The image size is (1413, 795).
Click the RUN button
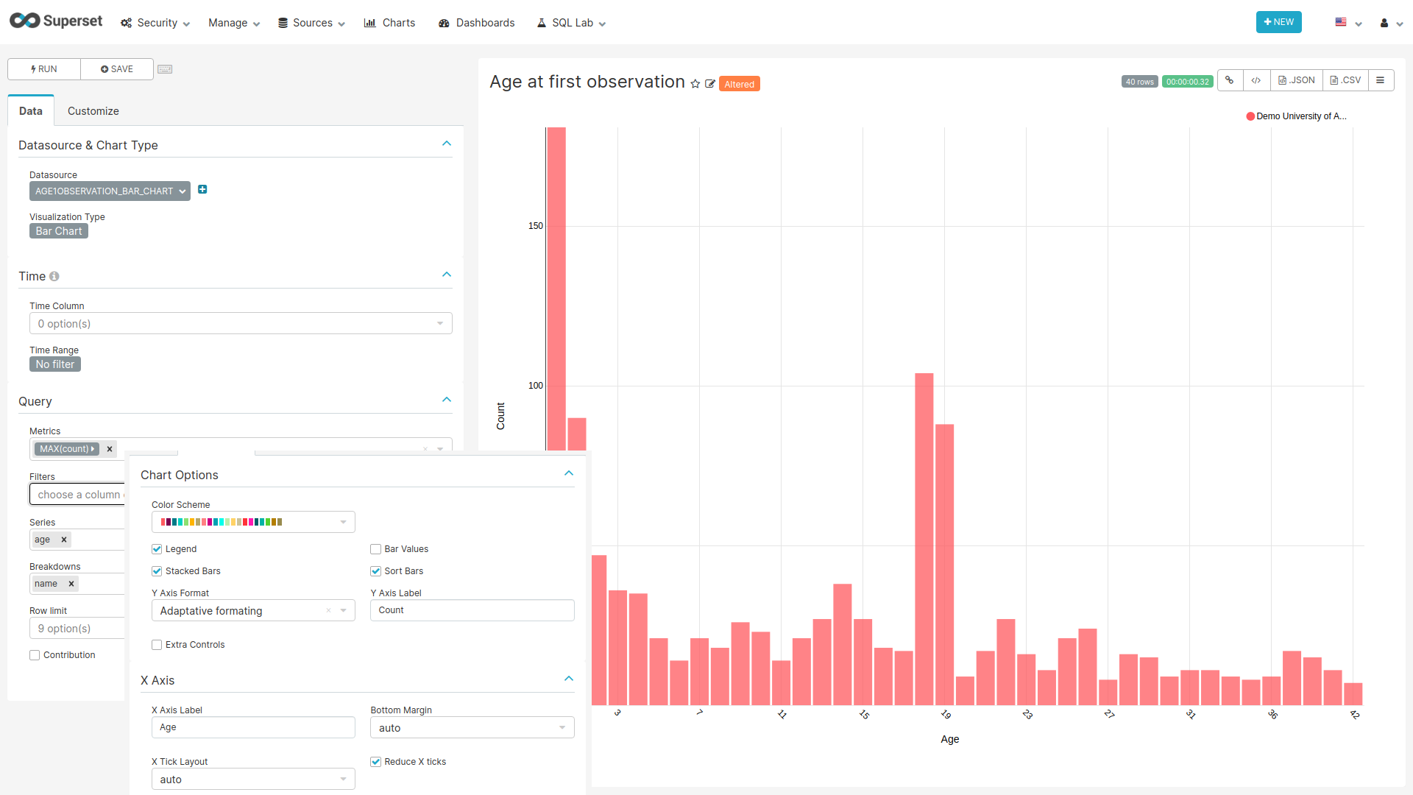[x=44, y=69]
